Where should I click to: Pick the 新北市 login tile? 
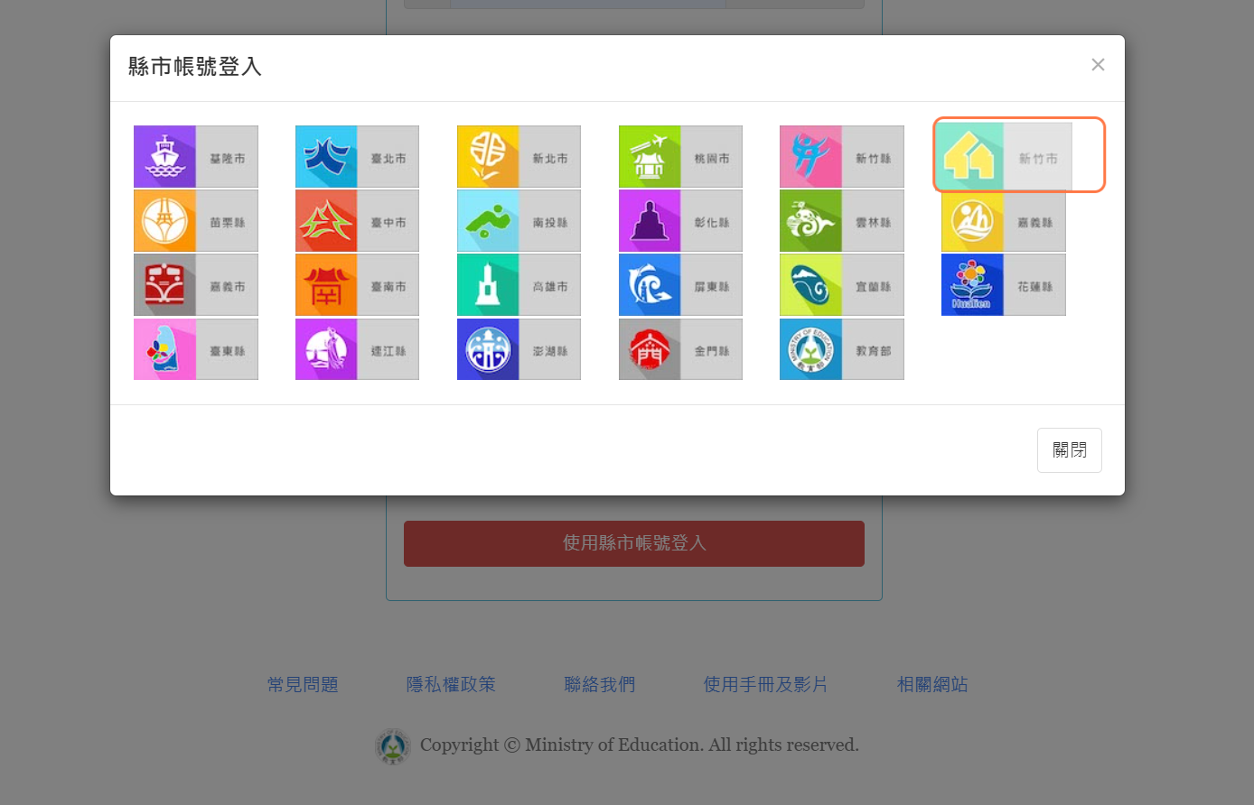coord(519,157)
